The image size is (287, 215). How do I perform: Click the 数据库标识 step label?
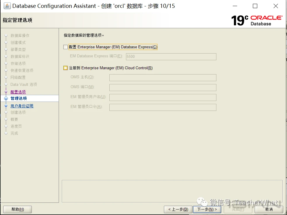click(x=20, y=56)
